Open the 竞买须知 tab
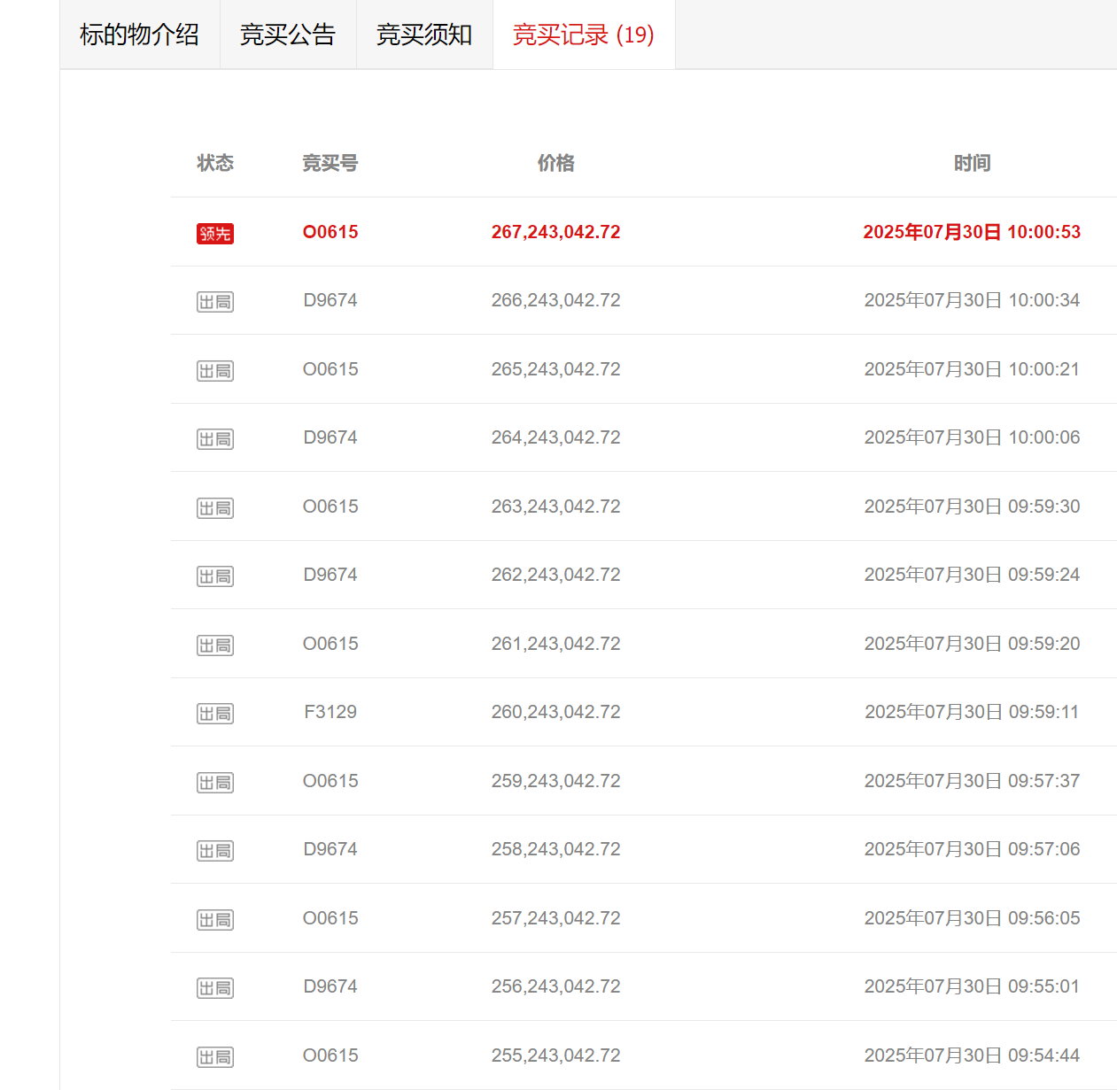 pos(424,35)
